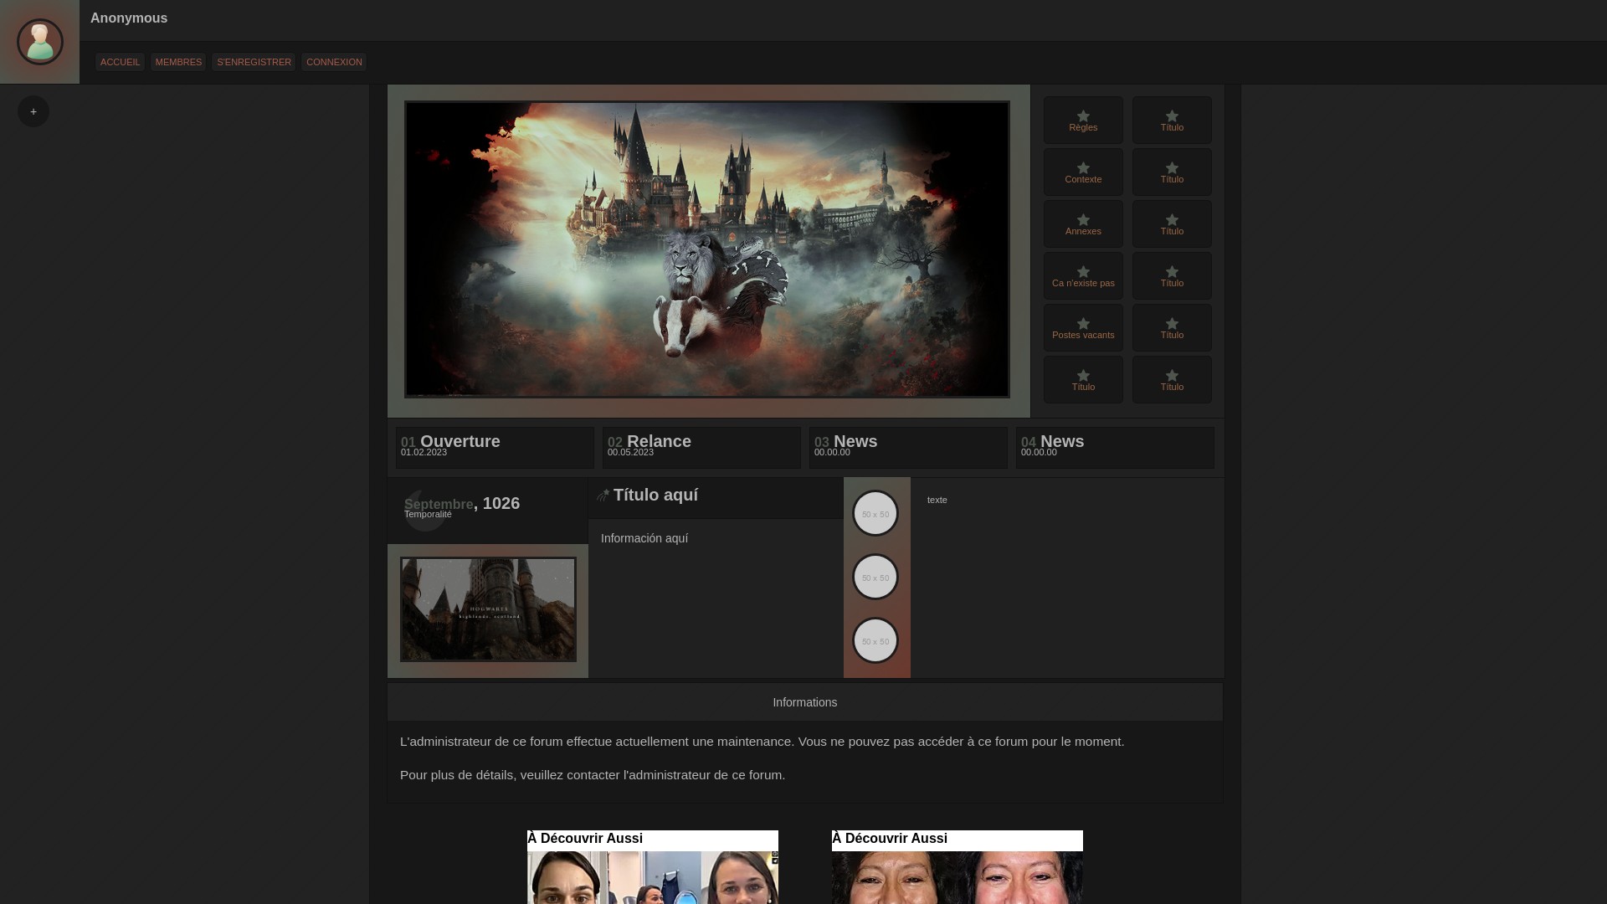Image resolution: width=1607 pixels, height=904 pixels.
Task: Open the Annexes star tile
Action: click(1083, 223)
